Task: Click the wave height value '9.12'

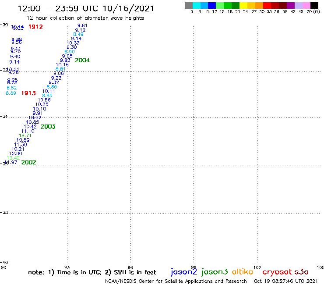Action: pyautogui.click(x=80, y=30)
